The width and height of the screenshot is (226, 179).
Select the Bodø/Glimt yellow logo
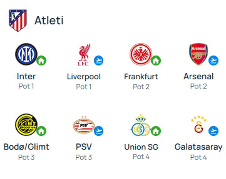[x=26, y=125]
